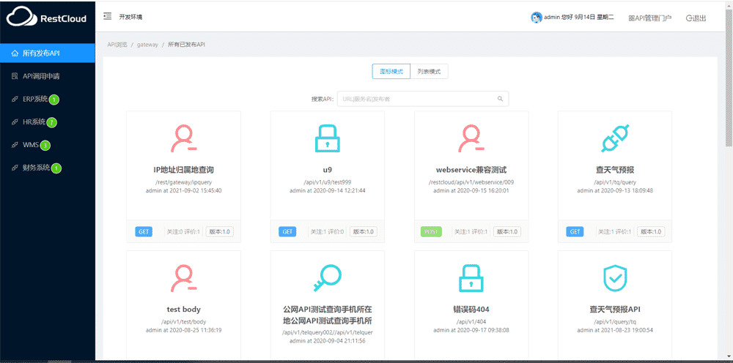Click the 查天气预报 plug icon
The image size is (733, 363).
point(614,139)
